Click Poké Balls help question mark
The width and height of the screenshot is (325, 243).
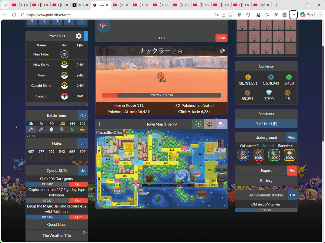(x=86, y=36)
